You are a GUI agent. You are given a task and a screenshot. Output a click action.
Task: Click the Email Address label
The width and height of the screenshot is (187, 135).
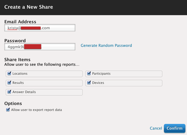pos(20,22)
